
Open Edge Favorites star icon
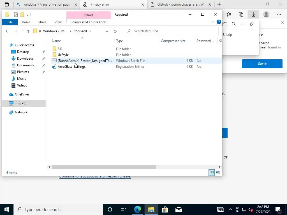point(229,14)
